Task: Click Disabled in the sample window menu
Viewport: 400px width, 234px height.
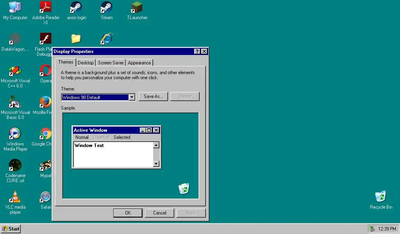Action: pyautogui.click(x=101, y=137)
